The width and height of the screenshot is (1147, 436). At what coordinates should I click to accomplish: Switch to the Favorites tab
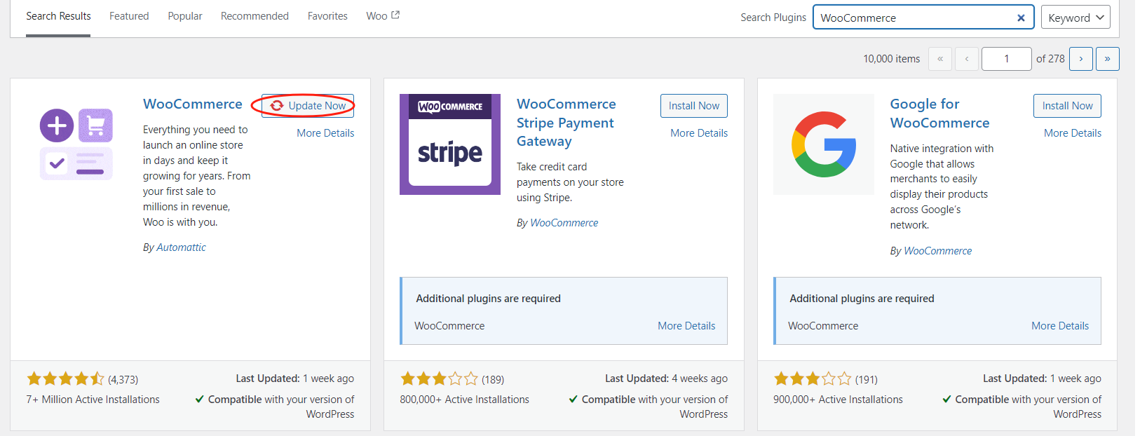[x=327, y=16]
